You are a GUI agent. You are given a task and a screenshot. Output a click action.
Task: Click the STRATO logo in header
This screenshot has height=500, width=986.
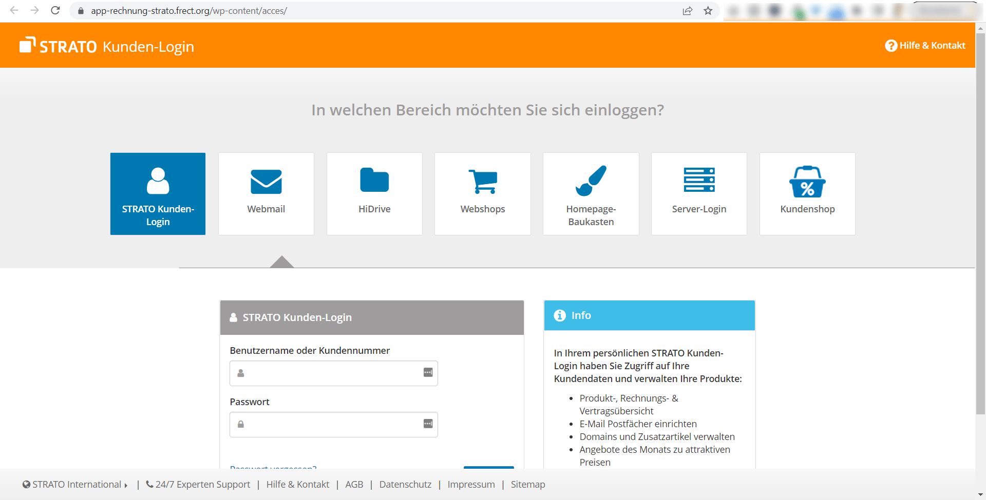click(58, 46)
